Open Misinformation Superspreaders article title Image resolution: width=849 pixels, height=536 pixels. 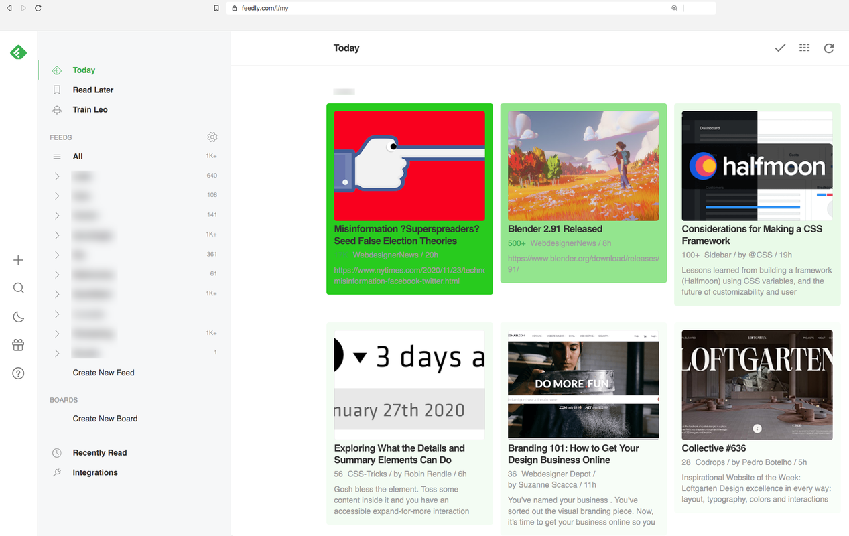407,235
